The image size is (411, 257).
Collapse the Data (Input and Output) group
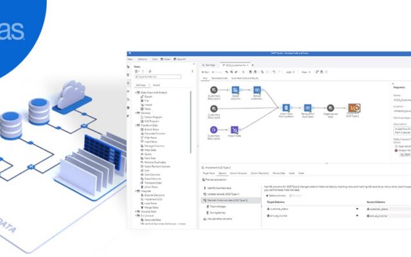click(x=136, y=93)
